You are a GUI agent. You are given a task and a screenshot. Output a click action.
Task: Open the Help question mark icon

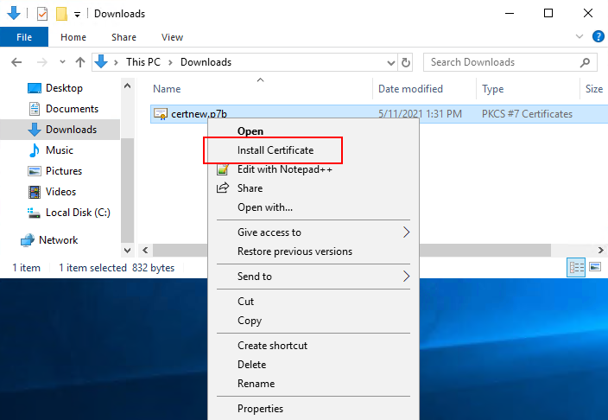[598, 36]
